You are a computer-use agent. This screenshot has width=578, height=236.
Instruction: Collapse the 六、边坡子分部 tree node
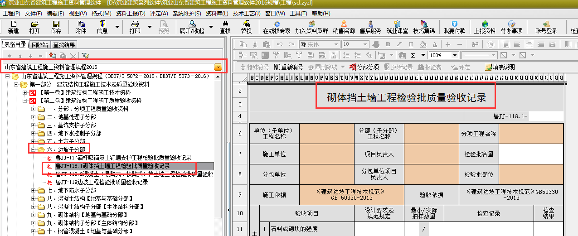[33, 149]
